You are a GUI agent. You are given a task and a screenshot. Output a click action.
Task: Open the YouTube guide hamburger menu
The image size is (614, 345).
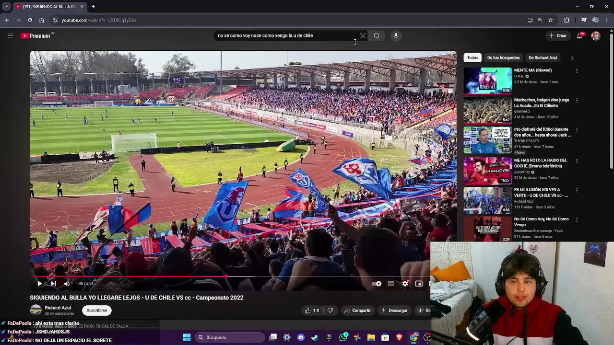pos(10,35)
